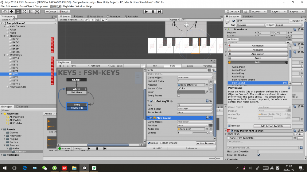The height and width of the screenshot is (172, 307).
Task: Toggle Hide Unused checkbox
Action: click(161, 143)
